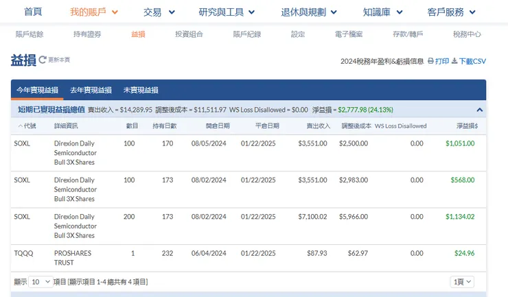Viewport: 508px width, 297px height.
Task: Click the $568.00 net gain value
Action: click(x=463, y=180)
